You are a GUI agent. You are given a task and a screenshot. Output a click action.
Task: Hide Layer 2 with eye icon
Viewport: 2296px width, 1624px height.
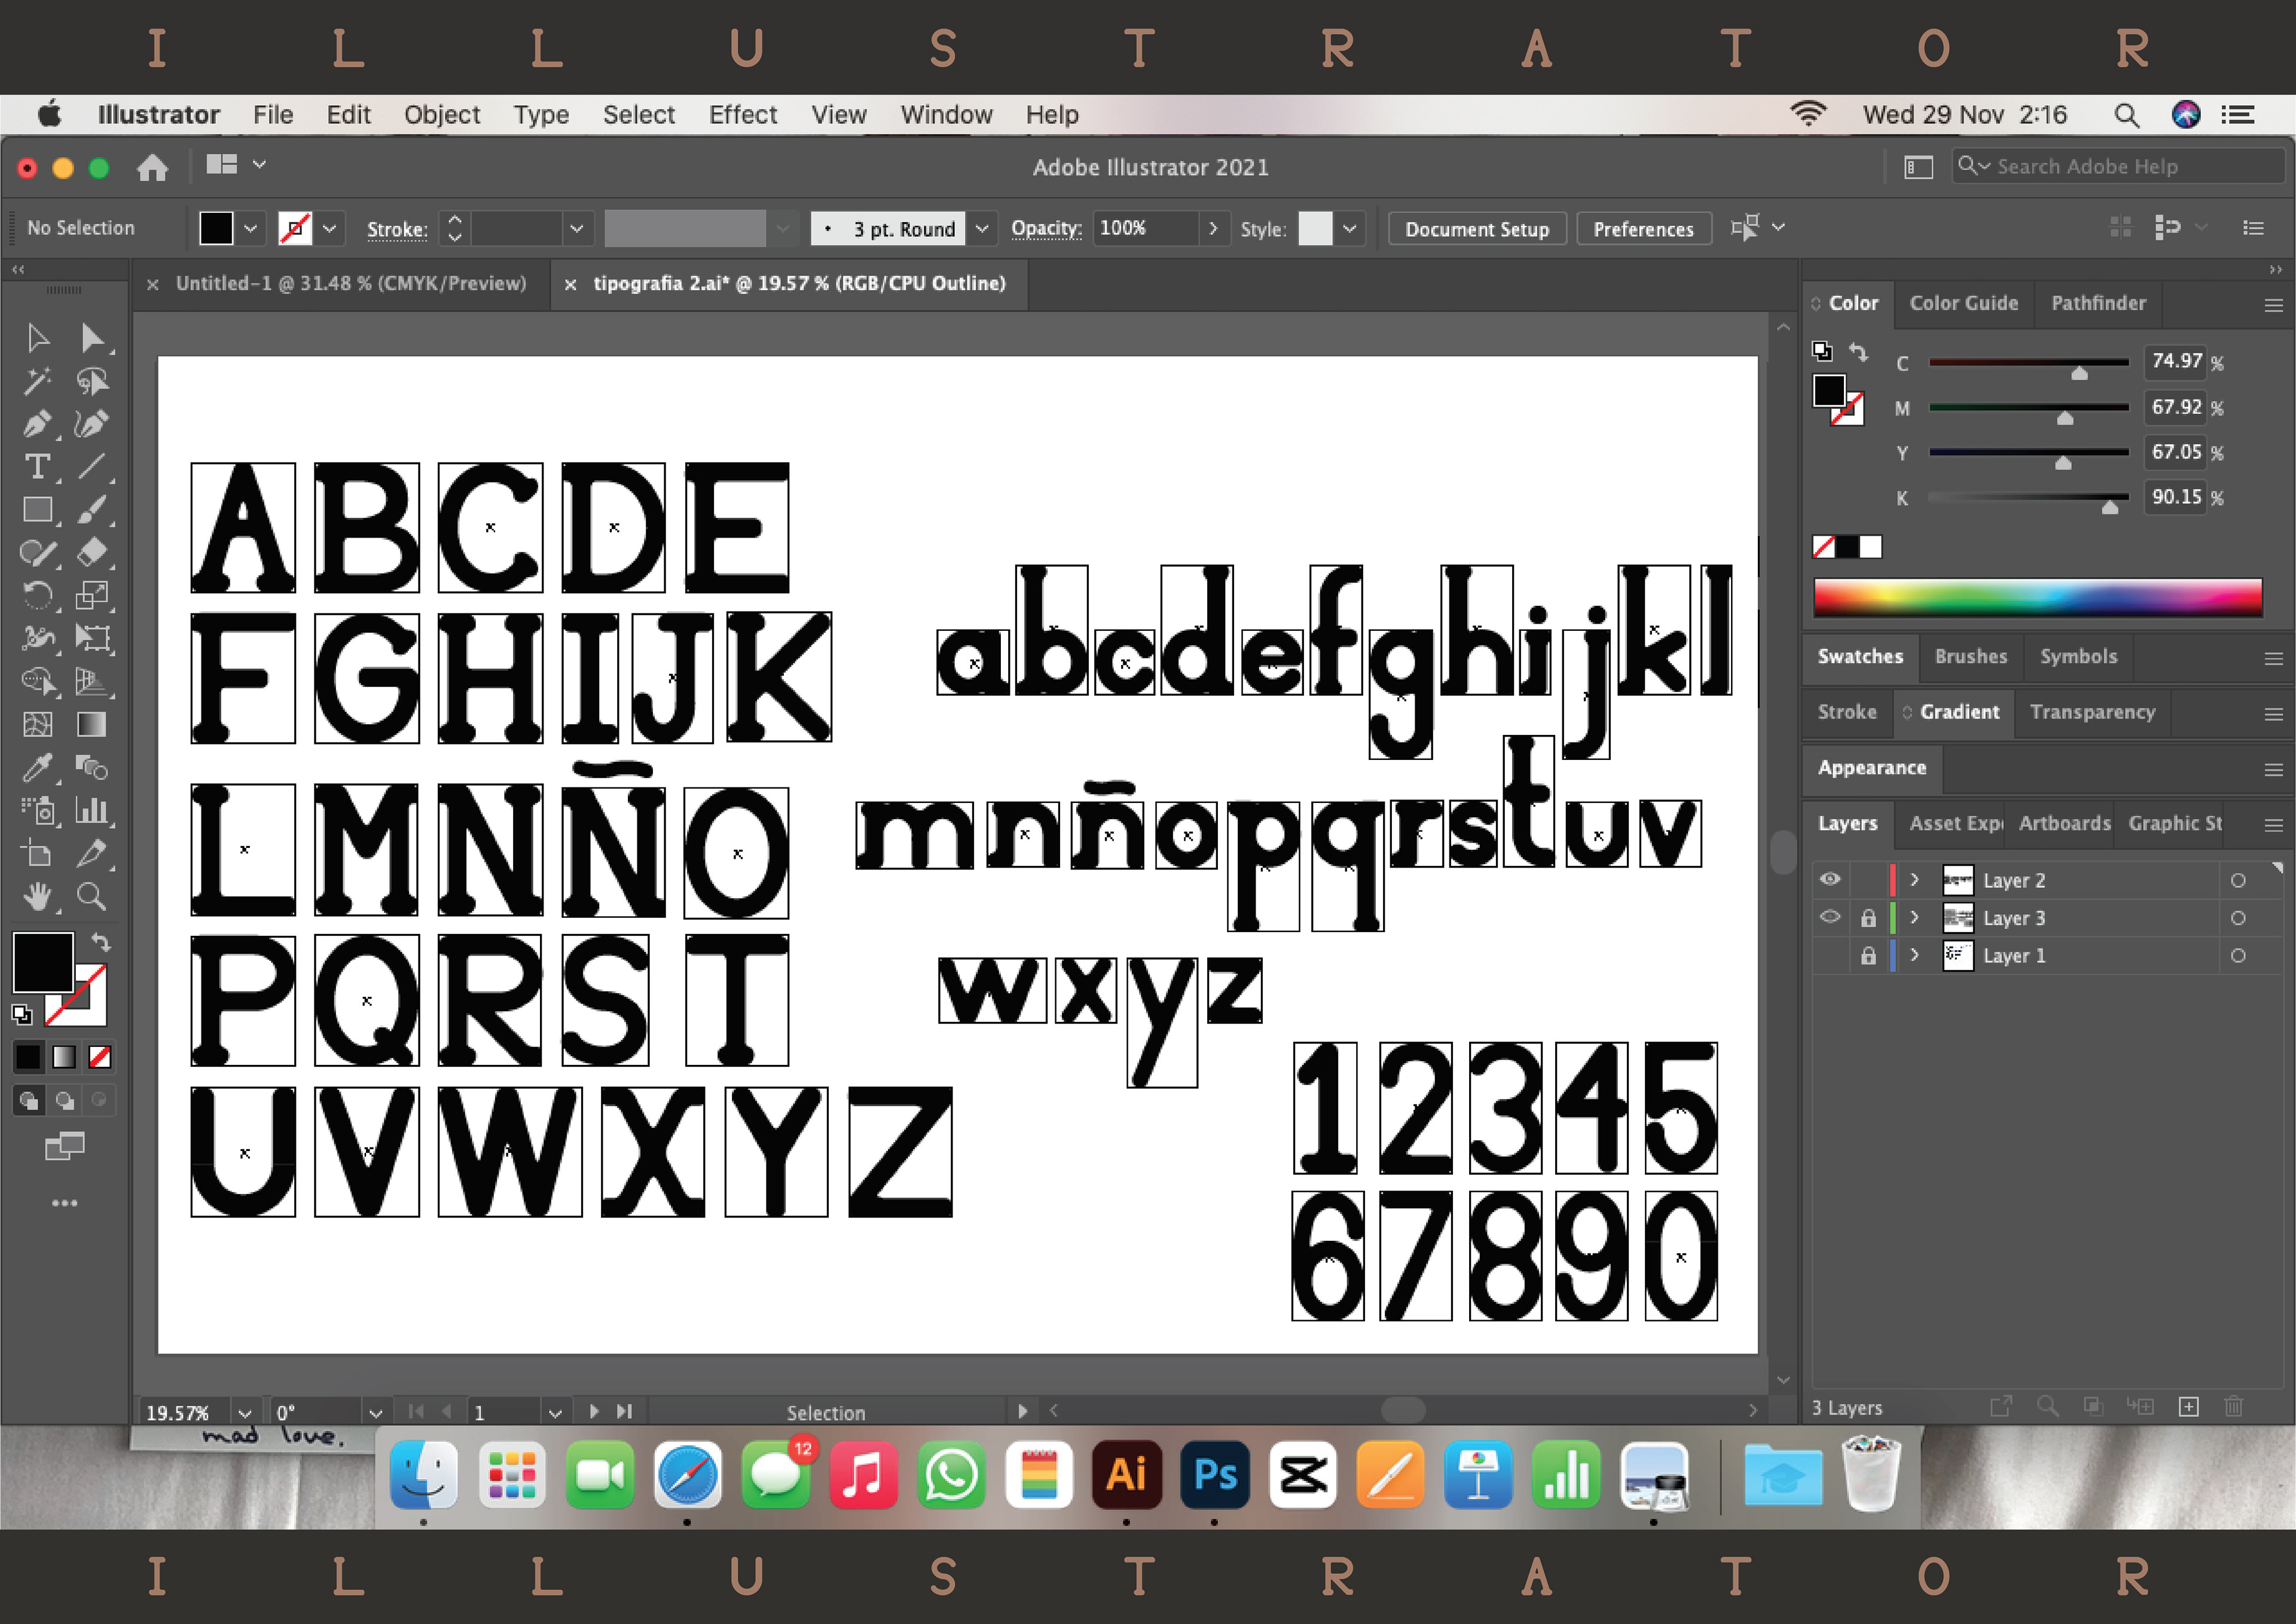pyautogui.click(x=1830, y=879)
